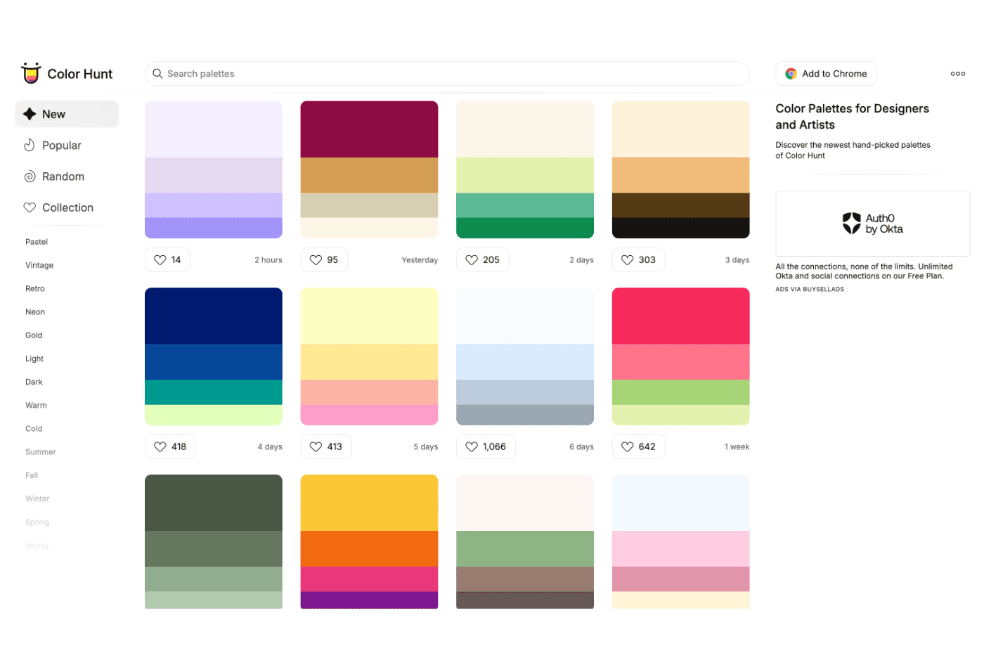Like the palette with 1,066 likes
This screenshot has height=668, width=984.
(x=486, y=447)
